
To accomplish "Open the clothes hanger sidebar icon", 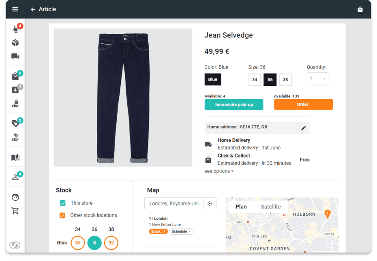I will 15,177.
